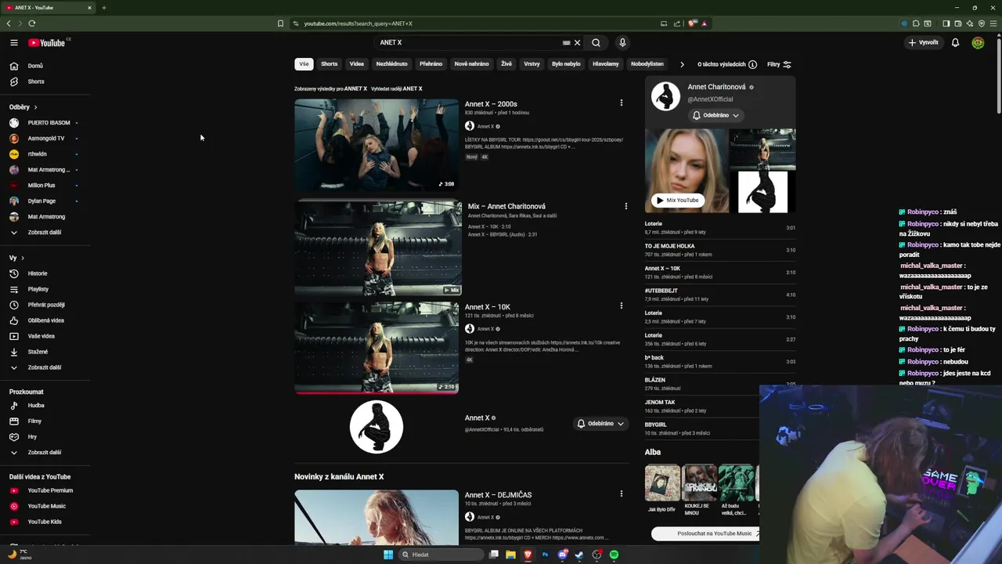Open the notifications bell in YouTube header

tap(955, 43)
